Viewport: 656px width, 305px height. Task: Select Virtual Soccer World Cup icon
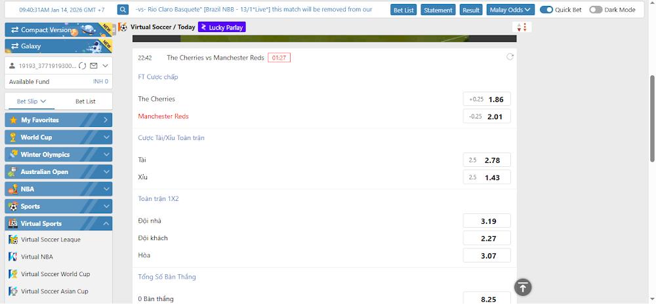pyautogui.click(x=12, y=274)
